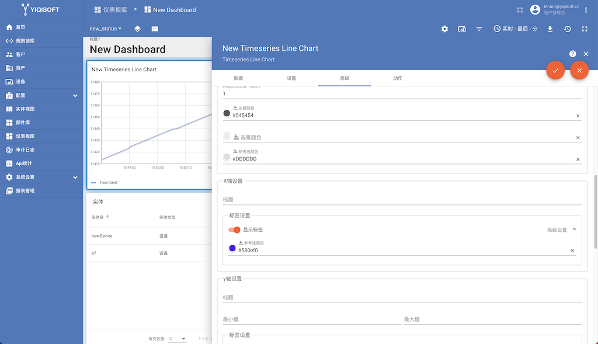Open 实体视图 entity views
This screenshot has height=344, width=598.
tap(41, 109)
